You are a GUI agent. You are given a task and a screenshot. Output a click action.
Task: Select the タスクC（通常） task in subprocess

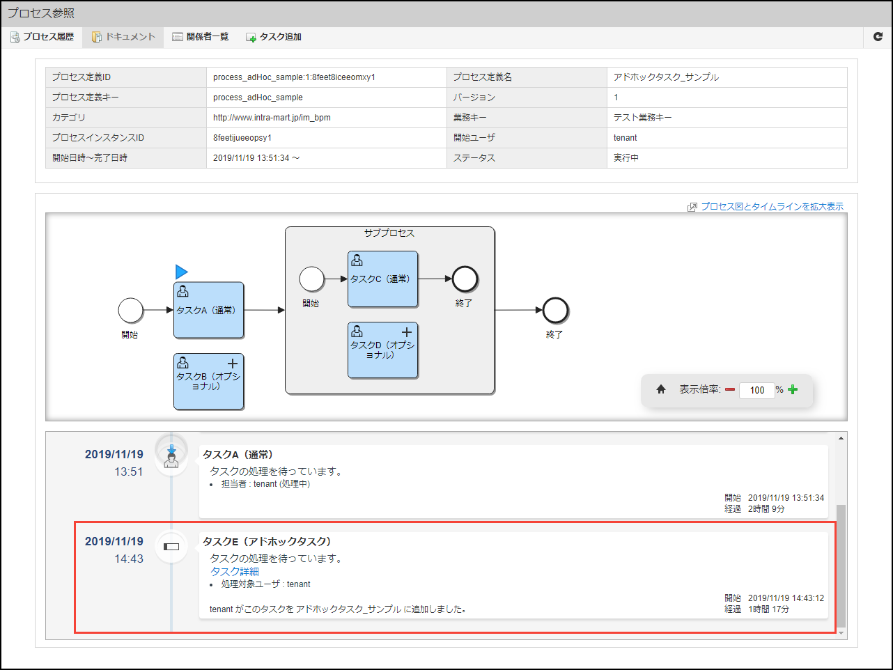coord(383,279)
